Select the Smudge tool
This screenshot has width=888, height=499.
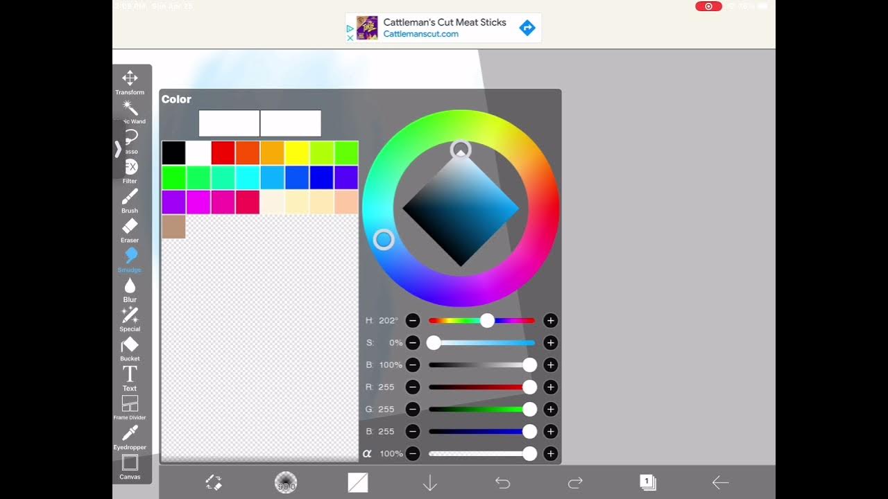point(130,260)
